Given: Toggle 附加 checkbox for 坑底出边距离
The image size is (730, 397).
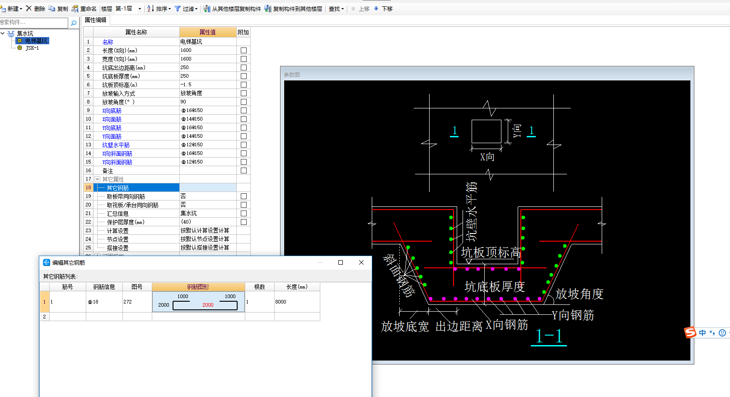Looking at the screenshot, I should tap(243, 68).
